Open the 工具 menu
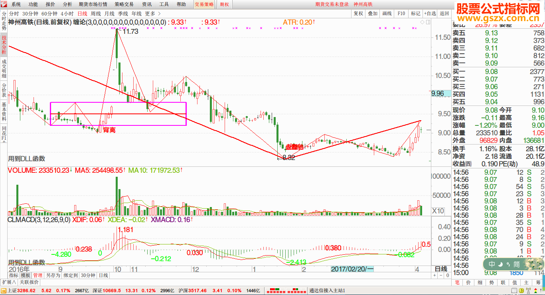Image resolution: width=545 pixels, height=295 pixels. (x=164, y=4)
